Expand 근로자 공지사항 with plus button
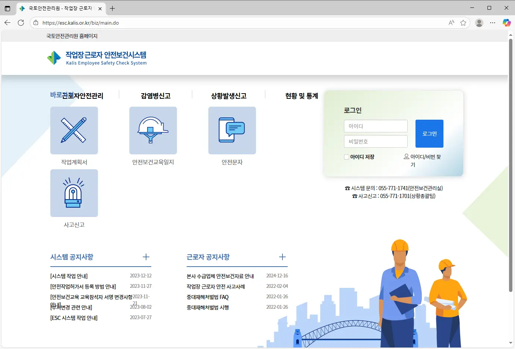This screenshot has width=515, height=349. click(282, 257)
